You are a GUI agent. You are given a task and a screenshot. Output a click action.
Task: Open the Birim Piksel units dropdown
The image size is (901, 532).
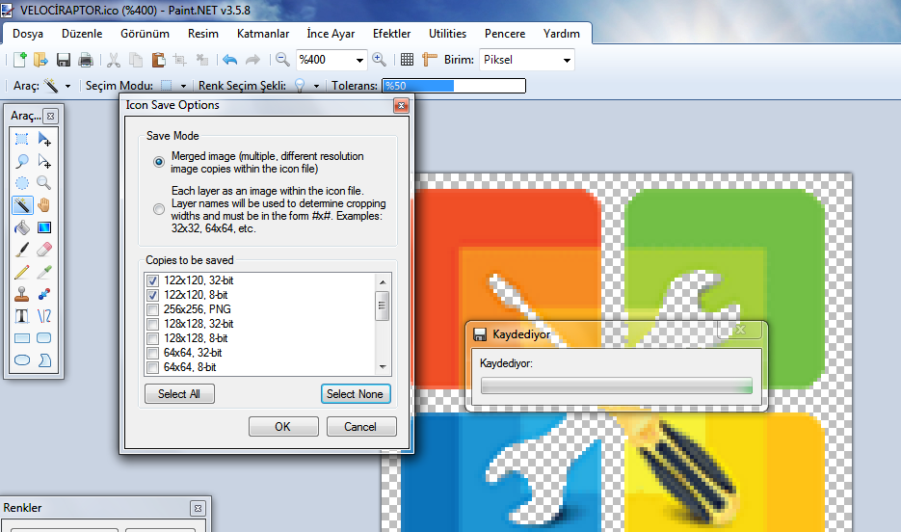(x=567, y=60)
